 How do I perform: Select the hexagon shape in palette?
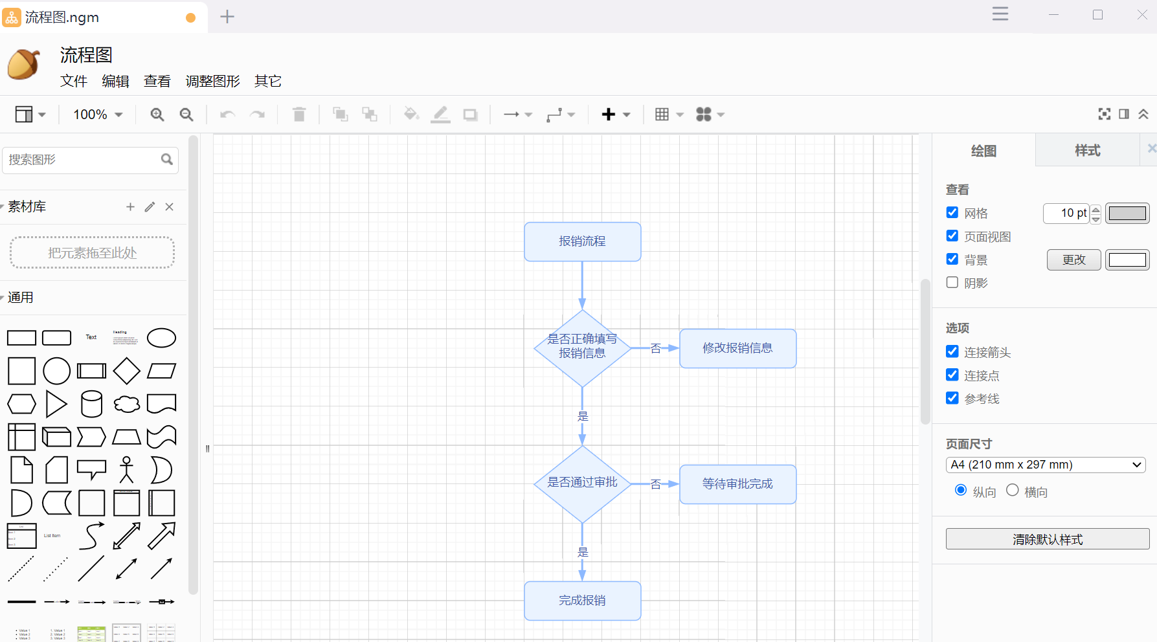click(x=21, y=404)
